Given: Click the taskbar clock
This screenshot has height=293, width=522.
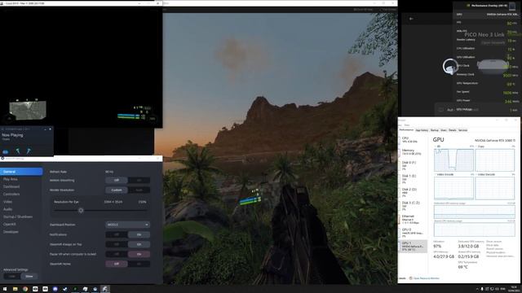Looking at the screenshot, I should [x=514, y=289].
